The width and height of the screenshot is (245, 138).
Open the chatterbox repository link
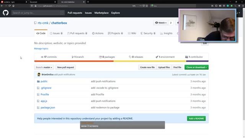59,23
